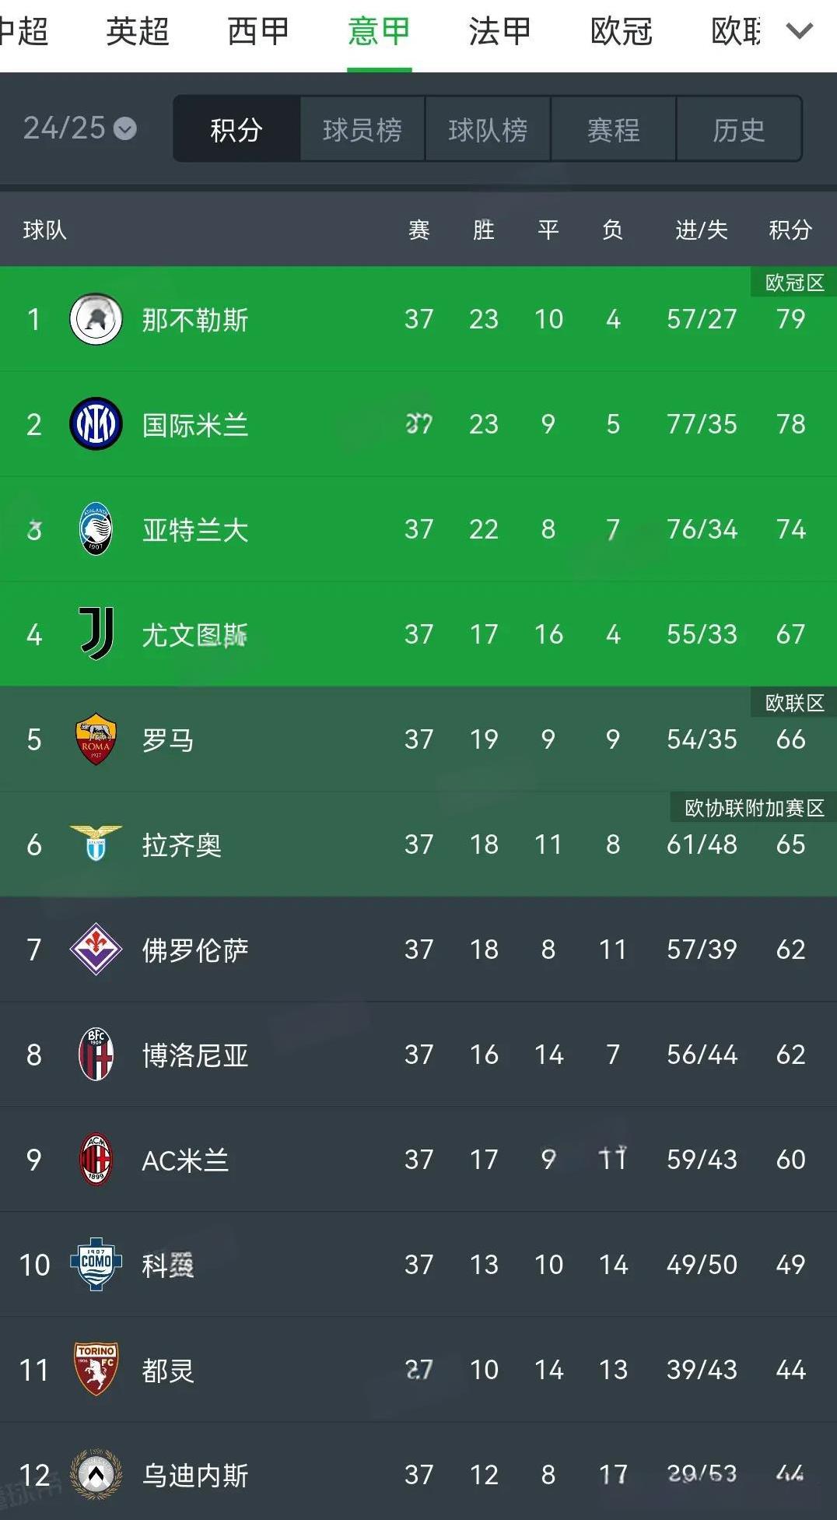Screen dimensions: 837x1520
Task: Open the 博洛尼亚 team row
Action: 418,1054
